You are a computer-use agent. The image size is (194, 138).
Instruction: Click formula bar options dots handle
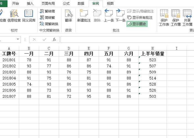25,39
